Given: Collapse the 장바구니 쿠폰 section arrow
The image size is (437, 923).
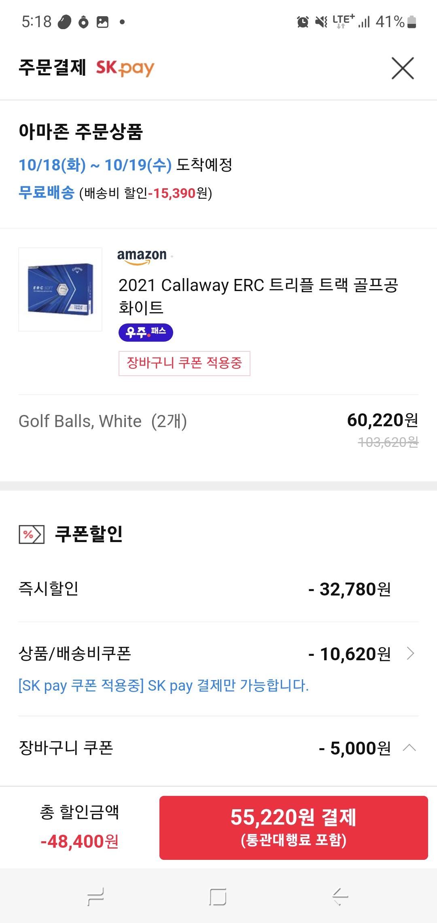Looking at the screenshot, I should coord(409,748).
